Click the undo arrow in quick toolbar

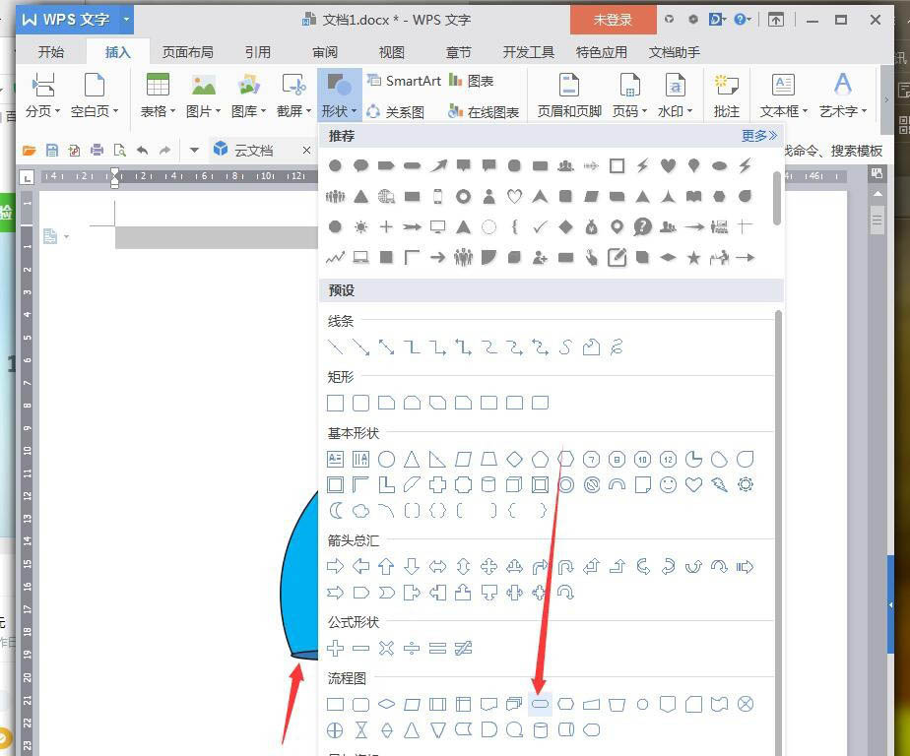coord(142,151)
